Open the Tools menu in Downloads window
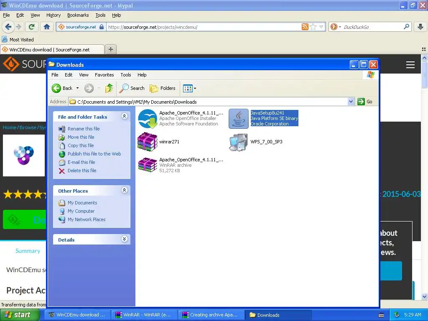 (125, 75)
